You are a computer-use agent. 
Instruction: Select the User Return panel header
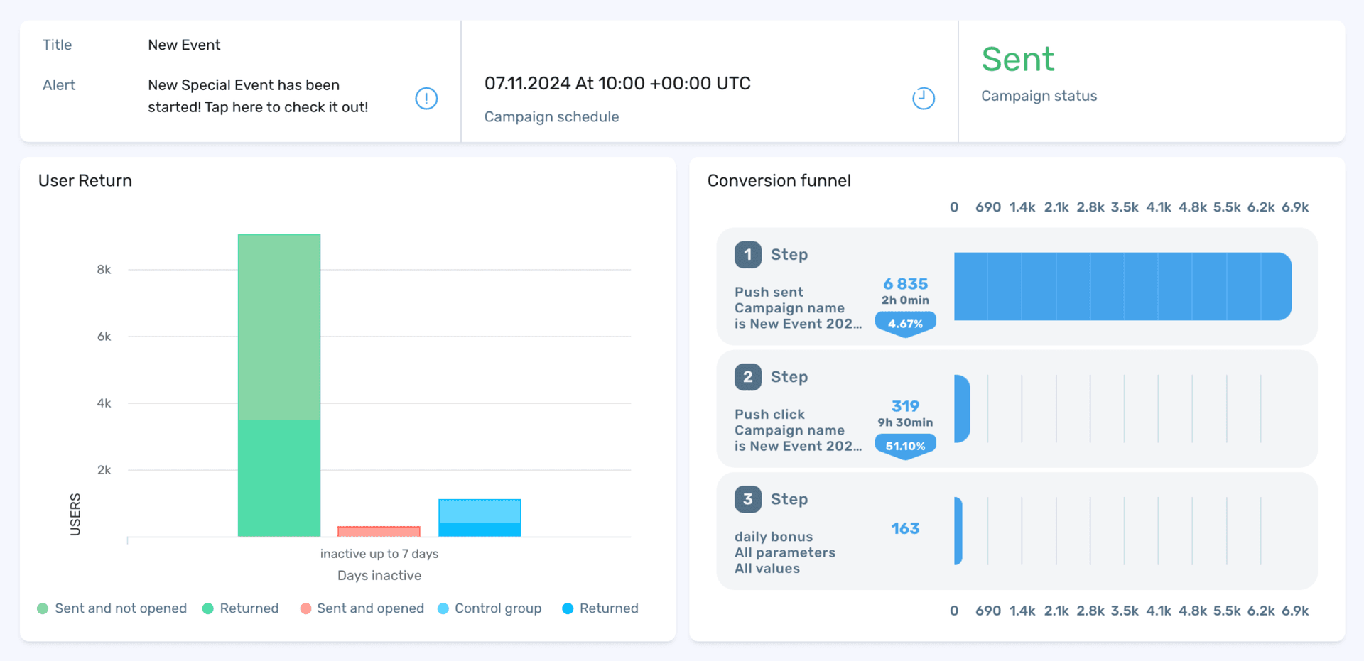pyautogui.click(x=85, y=180)
